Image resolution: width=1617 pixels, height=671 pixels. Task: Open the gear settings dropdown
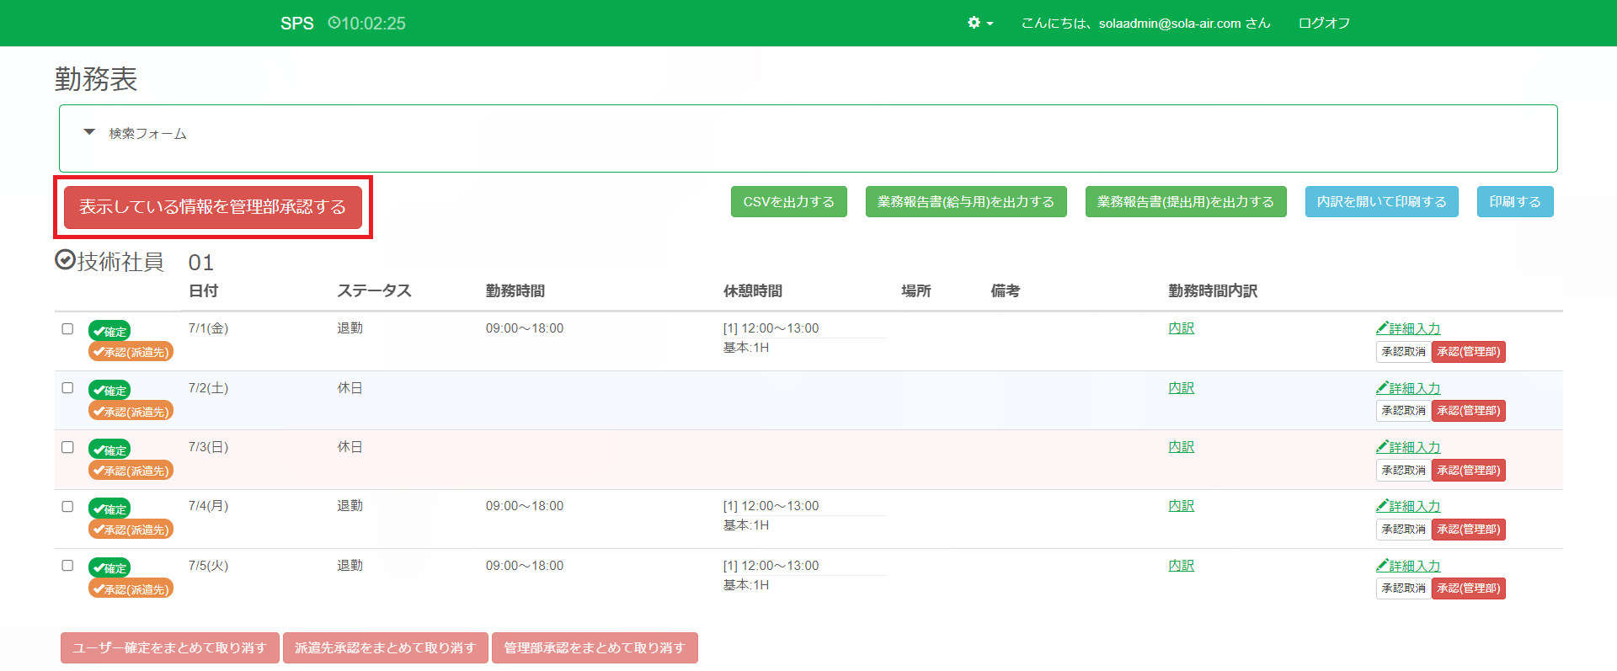(x=979, y=23)
